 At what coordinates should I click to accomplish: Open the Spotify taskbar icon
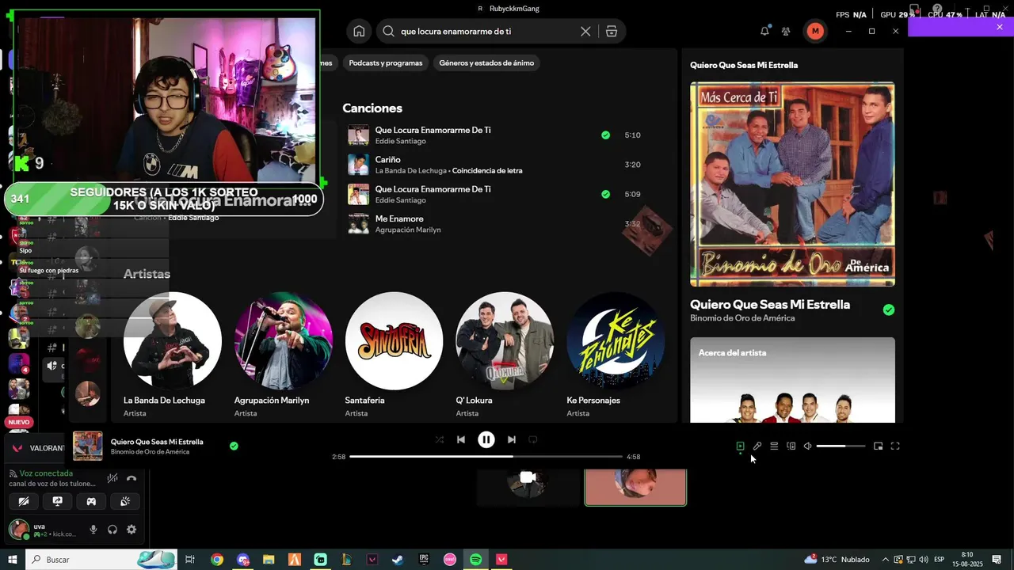[x=475, y=560]
